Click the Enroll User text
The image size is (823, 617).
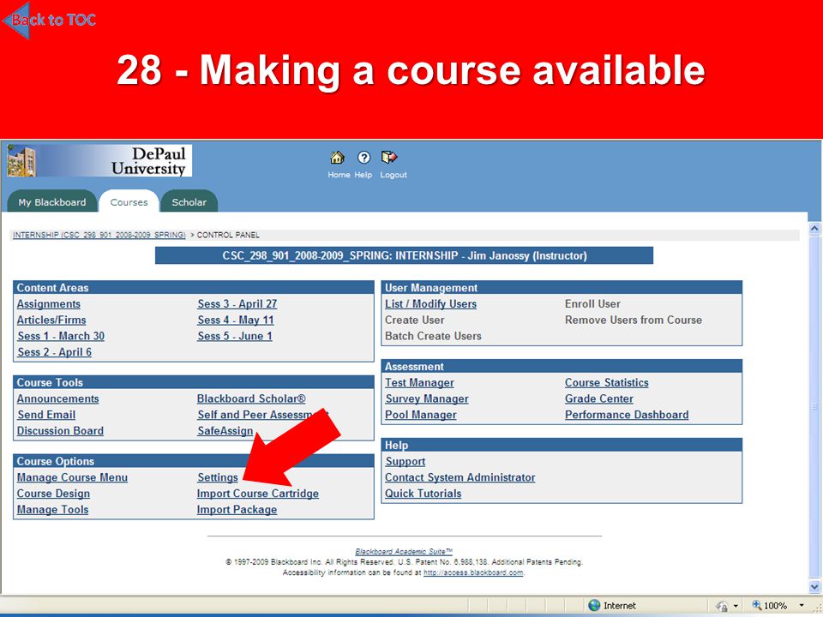point(592,303)
